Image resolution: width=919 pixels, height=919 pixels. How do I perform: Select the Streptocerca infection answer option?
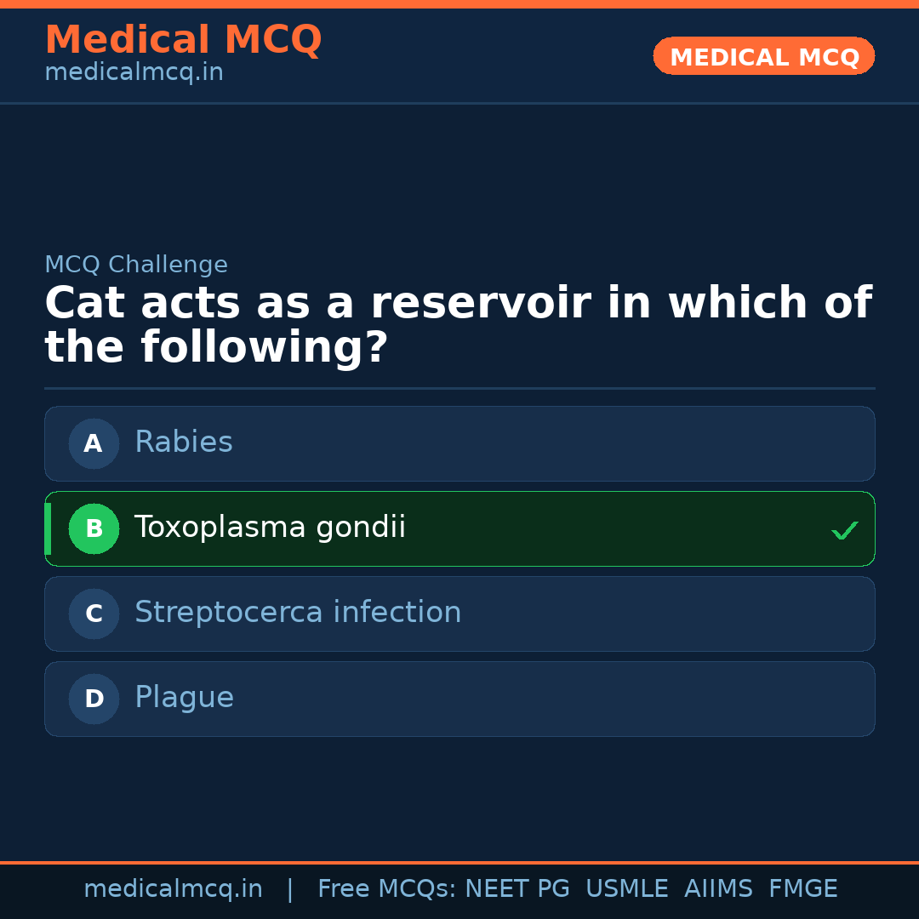(459, 614)
